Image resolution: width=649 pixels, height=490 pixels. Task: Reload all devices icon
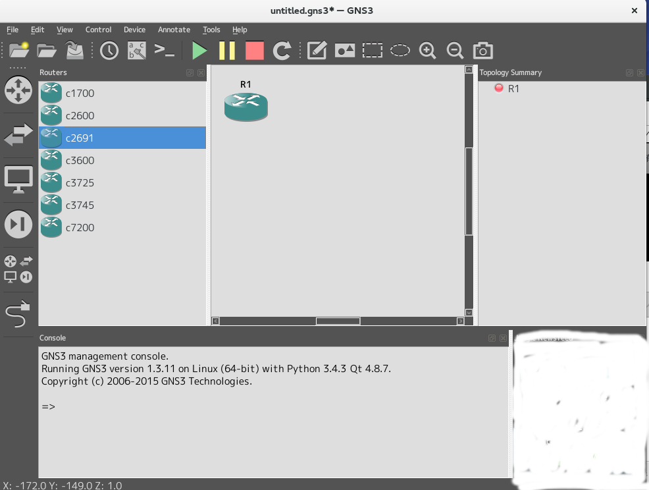tap(282, 51)
